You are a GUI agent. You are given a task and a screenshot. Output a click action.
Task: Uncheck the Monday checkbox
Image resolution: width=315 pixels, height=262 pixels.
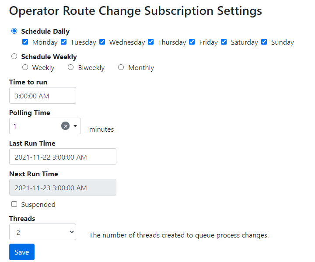tap(25, 42)
